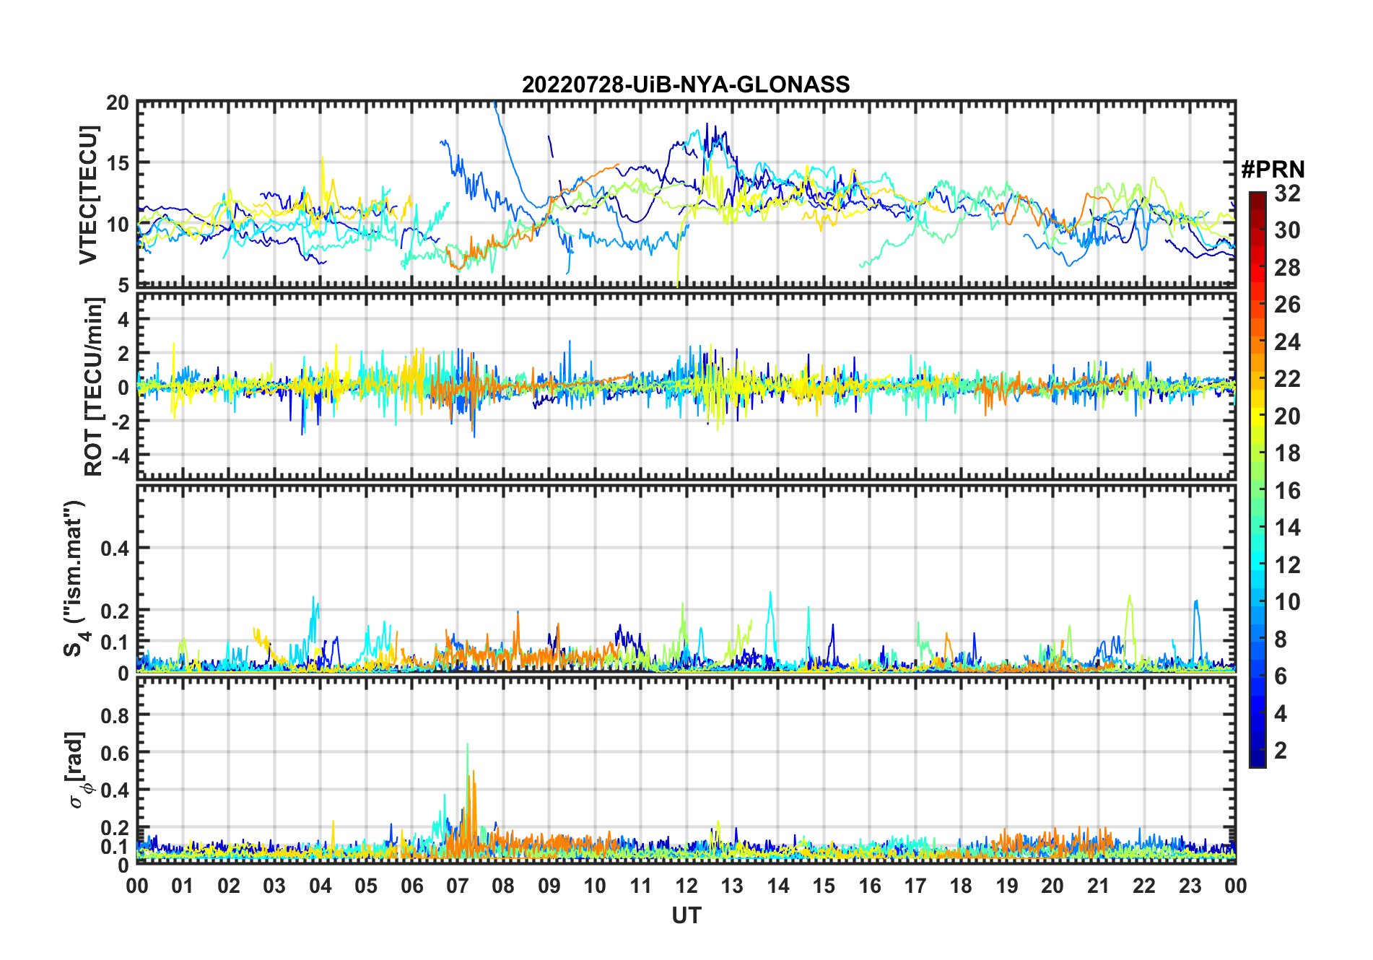The image size is (1373, 960).
Task: Click colorbar tick label 16
Action: tap(1287, 491)
